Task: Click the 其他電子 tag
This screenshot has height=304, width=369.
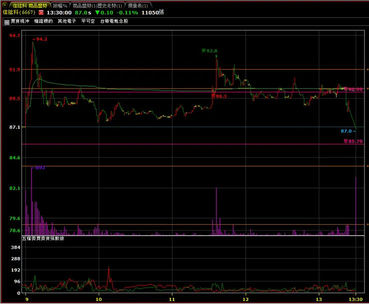Action: (x=67, y=21)
